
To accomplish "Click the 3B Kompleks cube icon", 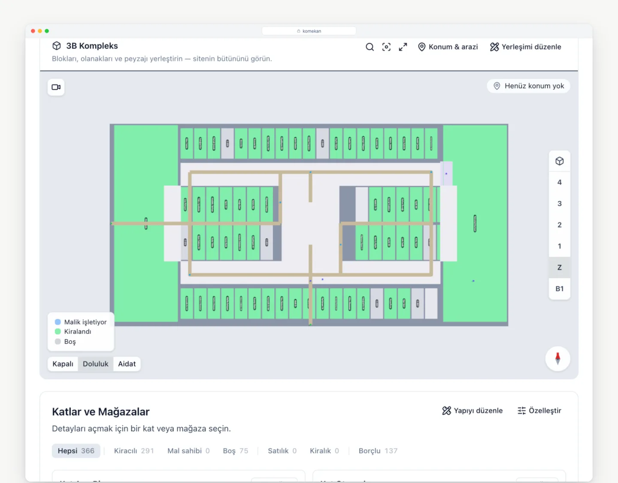I will coord(57,46).
